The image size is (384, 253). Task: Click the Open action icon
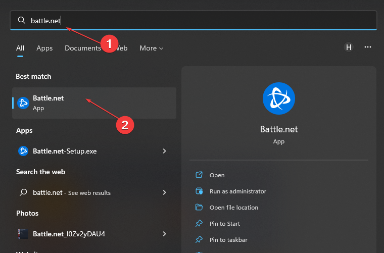tap(199, 175)
